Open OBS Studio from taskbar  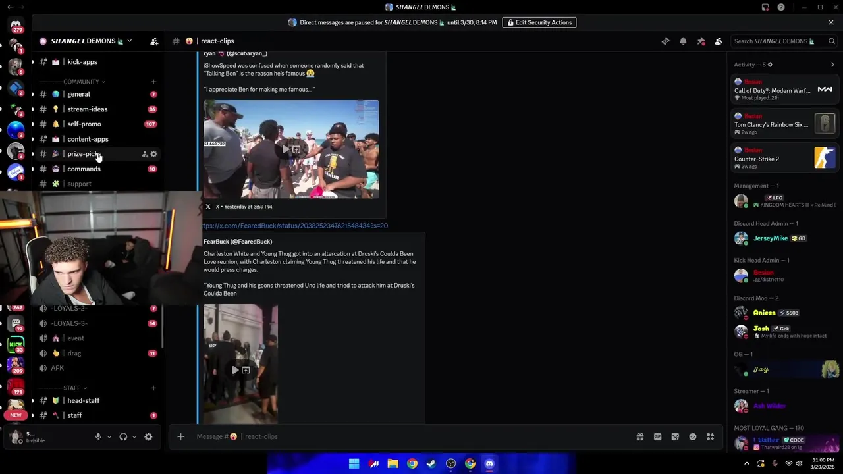[x=450, y=463]
